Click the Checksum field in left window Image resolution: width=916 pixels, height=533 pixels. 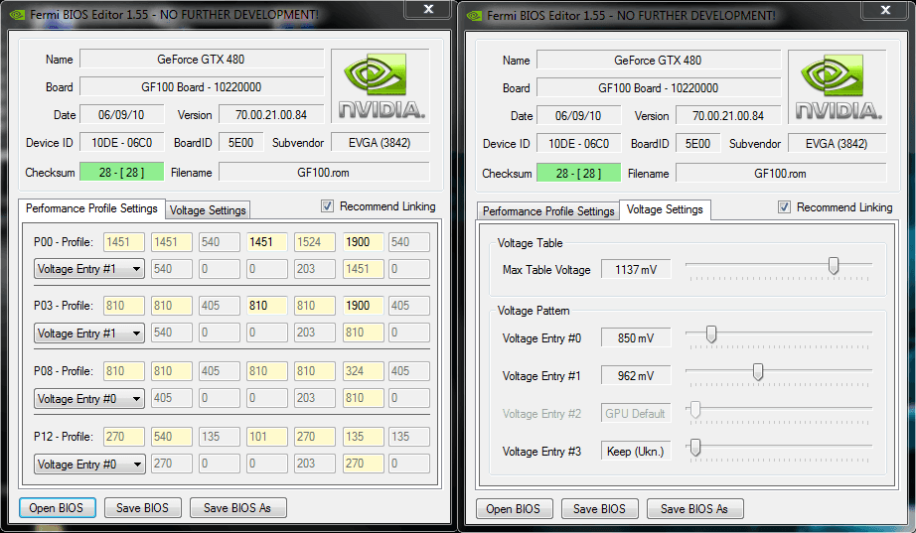click(121, 173)
